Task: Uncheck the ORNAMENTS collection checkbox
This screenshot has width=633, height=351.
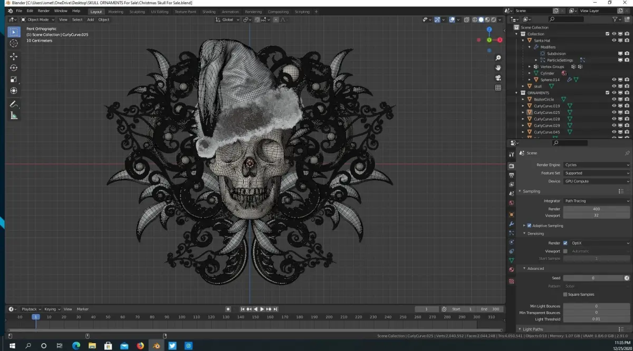Action: point(608,93)
